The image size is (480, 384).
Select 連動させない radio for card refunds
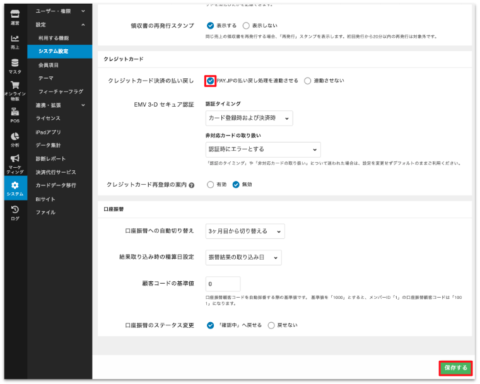[308, 81]
